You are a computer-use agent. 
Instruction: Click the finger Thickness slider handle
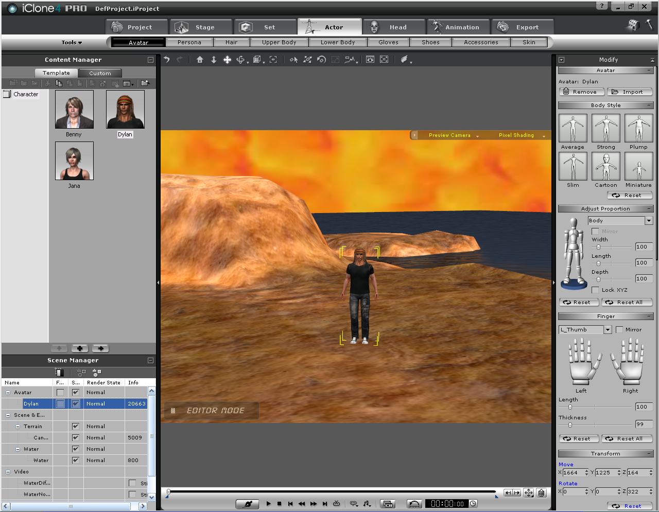(x=570, y=425)
